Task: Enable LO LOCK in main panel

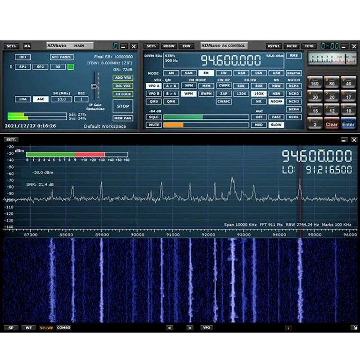Action: tap(122, 94)
